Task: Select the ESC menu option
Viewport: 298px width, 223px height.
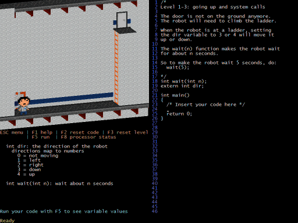Action: tap(12, 132)
